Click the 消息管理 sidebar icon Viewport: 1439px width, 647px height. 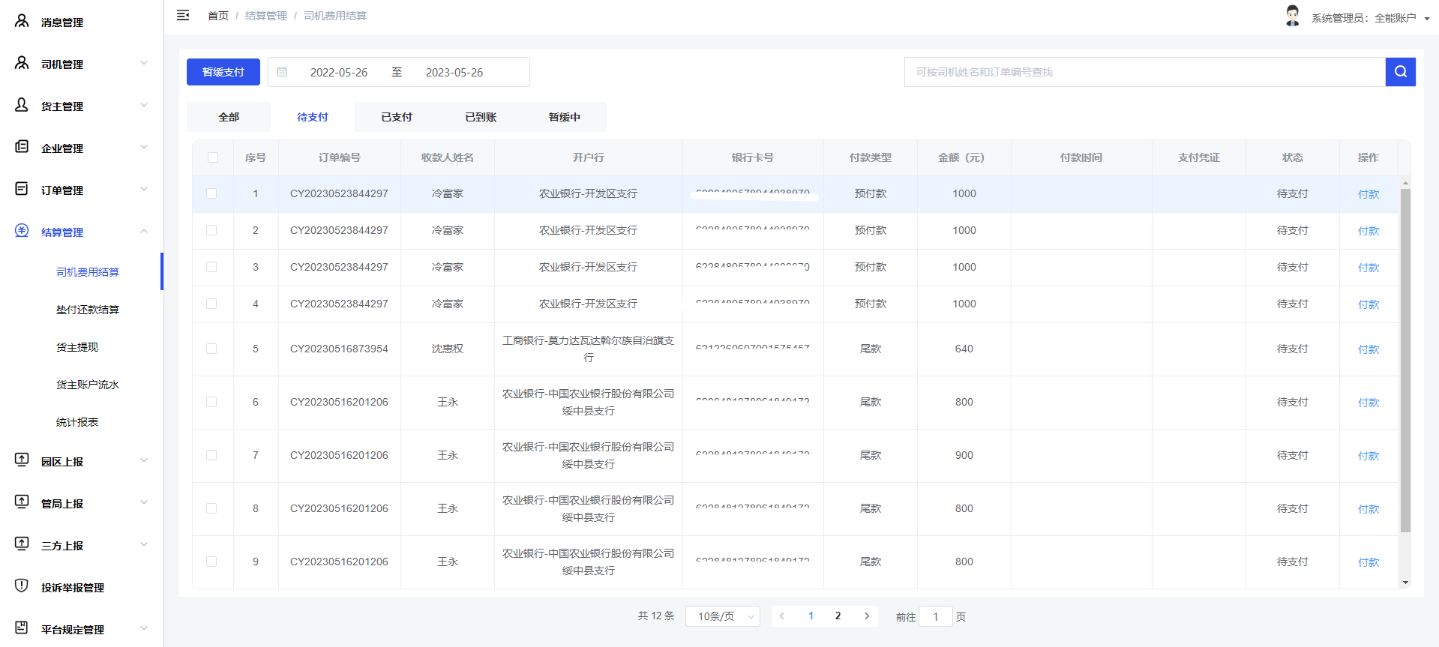coord(22,22)
